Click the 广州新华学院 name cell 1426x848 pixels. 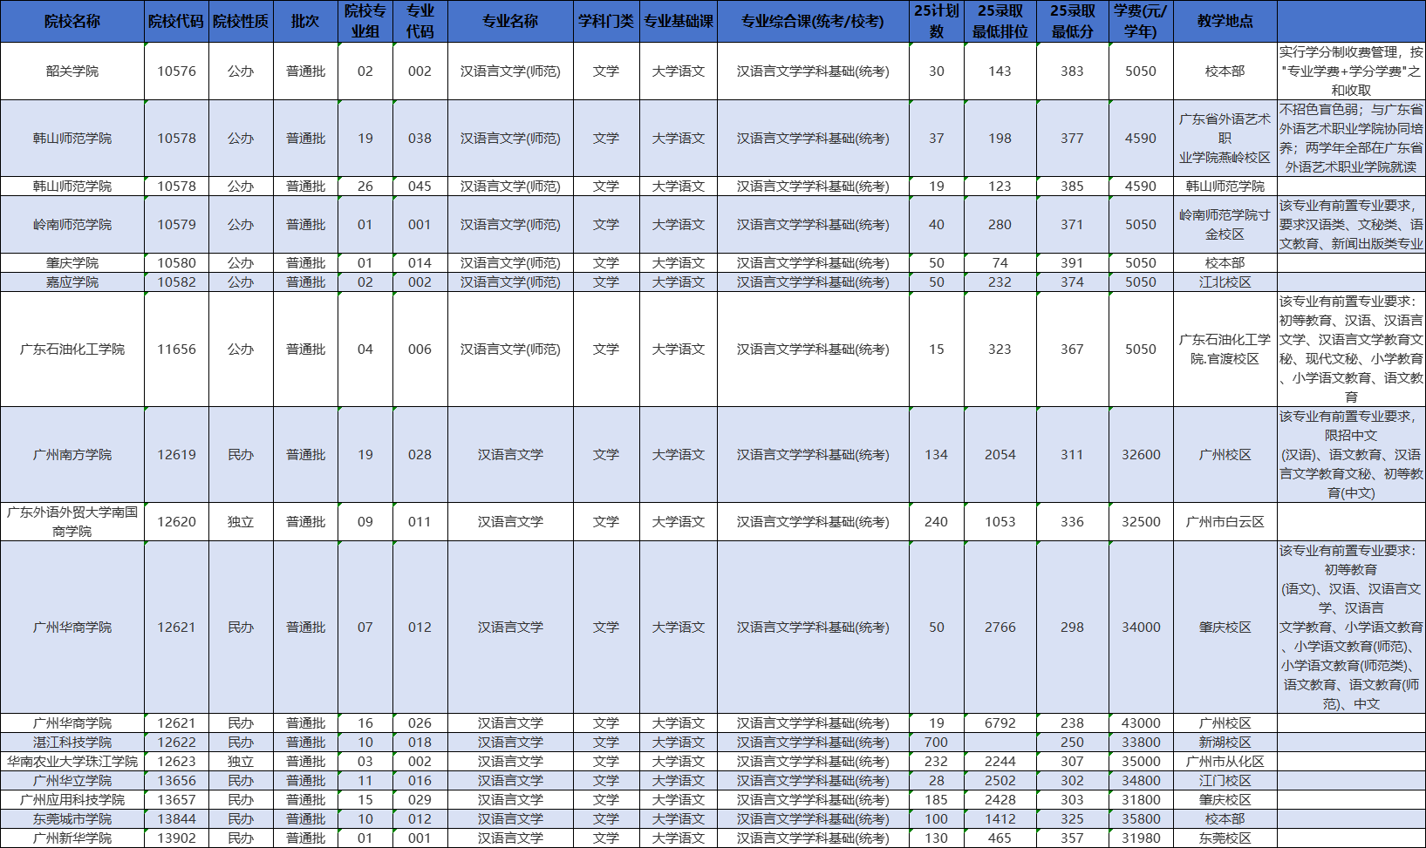pyautogui.click(x=72, y=838)
